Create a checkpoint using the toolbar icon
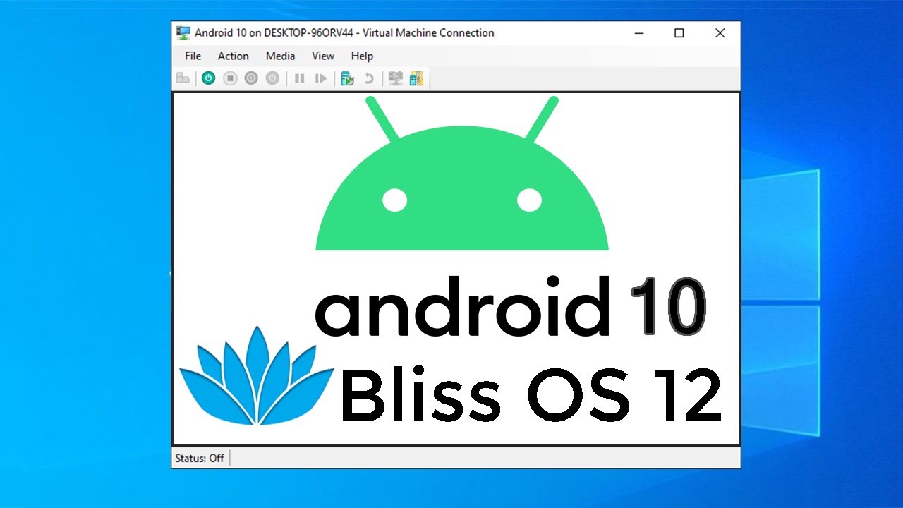 pyautogui.click(x=347, y=78)
